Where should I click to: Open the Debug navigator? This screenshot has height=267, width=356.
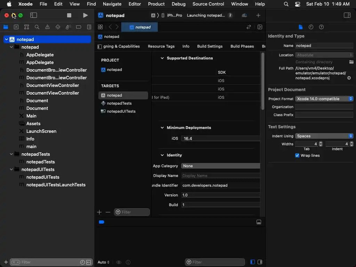68,27
